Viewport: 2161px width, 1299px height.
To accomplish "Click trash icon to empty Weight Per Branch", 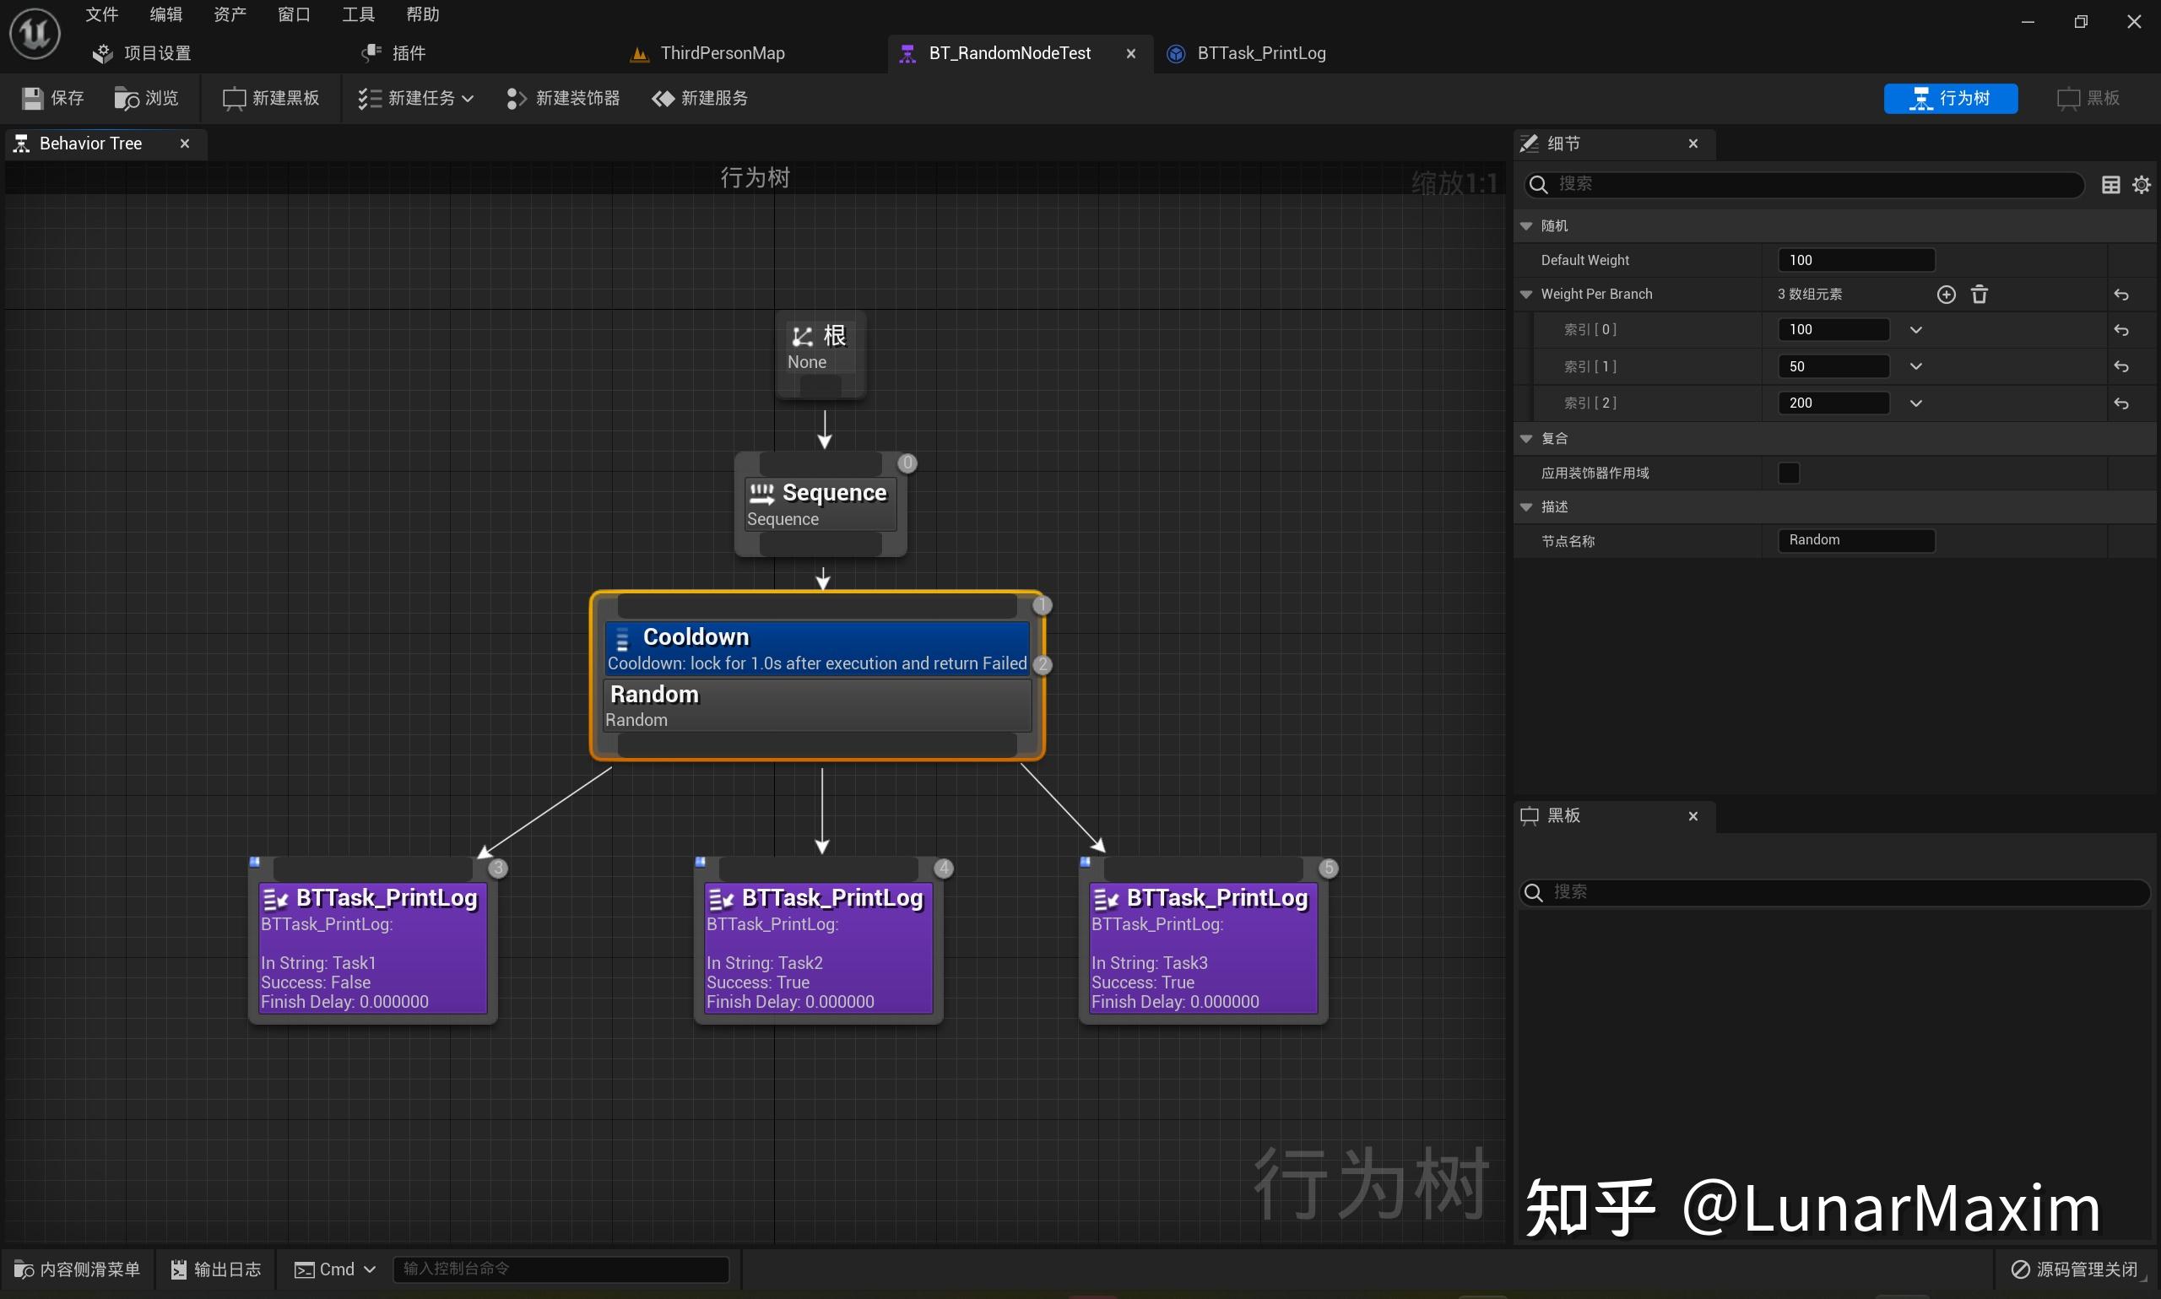I will coord(1979,294).
